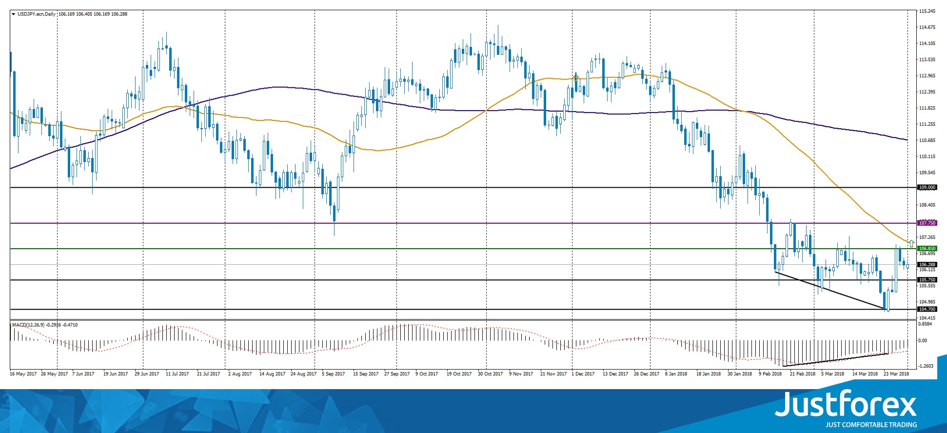Click the 109.000 horizontal level price tag
Image resolution: width=947 pixels, height=433 pixels.
click(927, 187)
